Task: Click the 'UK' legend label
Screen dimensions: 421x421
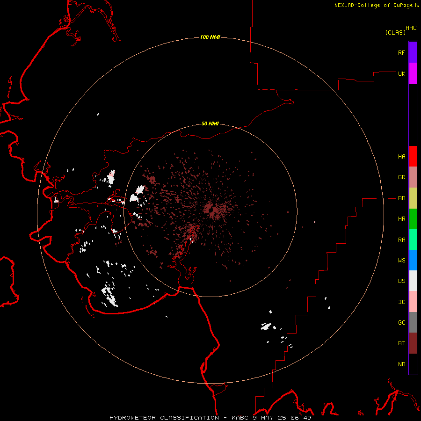Action: (401, 73)
